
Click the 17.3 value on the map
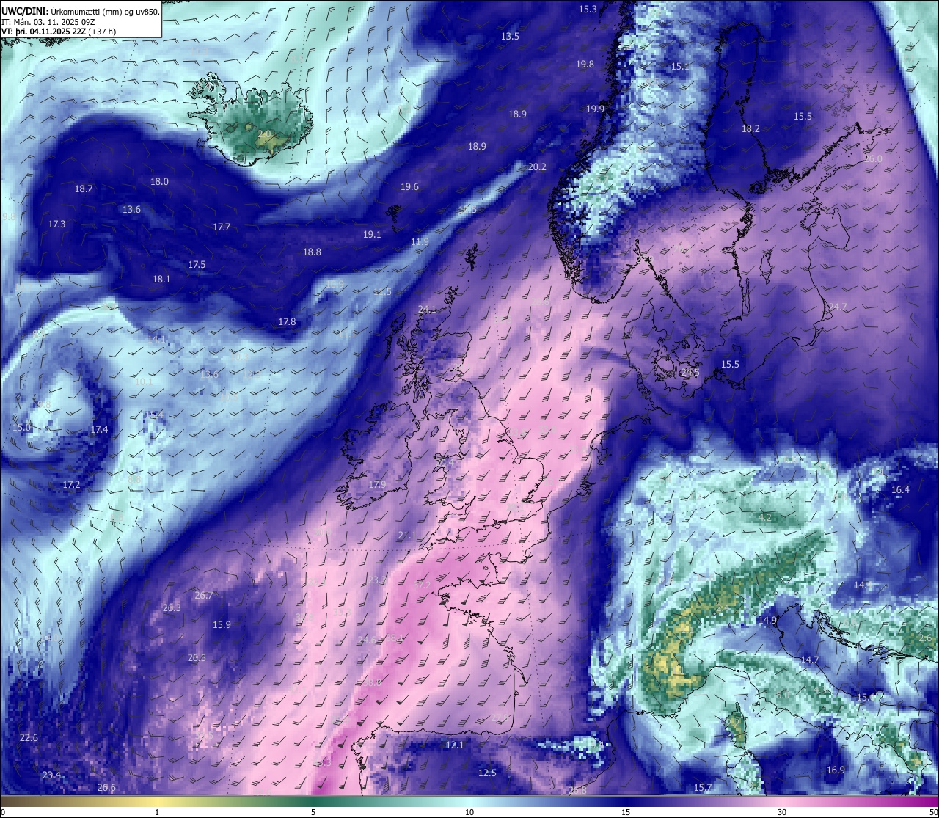(x=56, y=224)
